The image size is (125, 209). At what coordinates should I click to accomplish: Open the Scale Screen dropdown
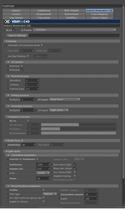43,173
